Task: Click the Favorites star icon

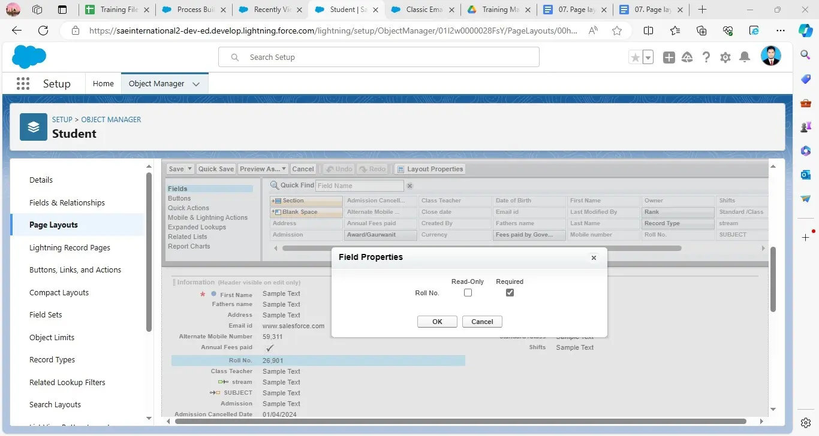Action: tap(635, 57)
